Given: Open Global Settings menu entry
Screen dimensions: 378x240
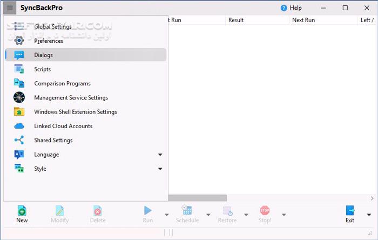Looking at the screenshot, I should click(x=85, y=26).
